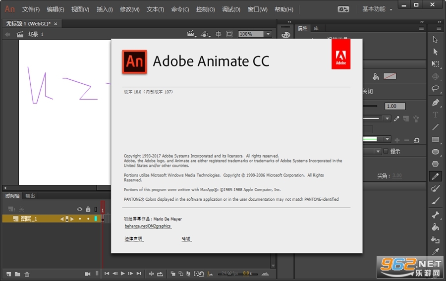Play the timeline animation

pos(122,274)
